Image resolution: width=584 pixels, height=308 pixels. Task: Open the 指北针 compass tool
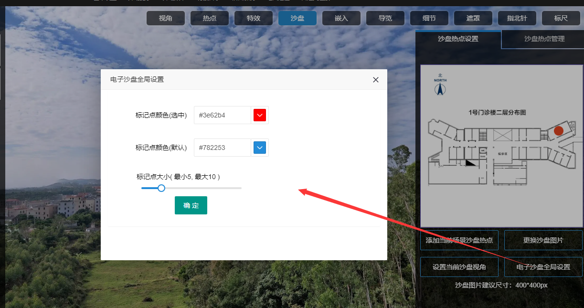click(517, 18)
